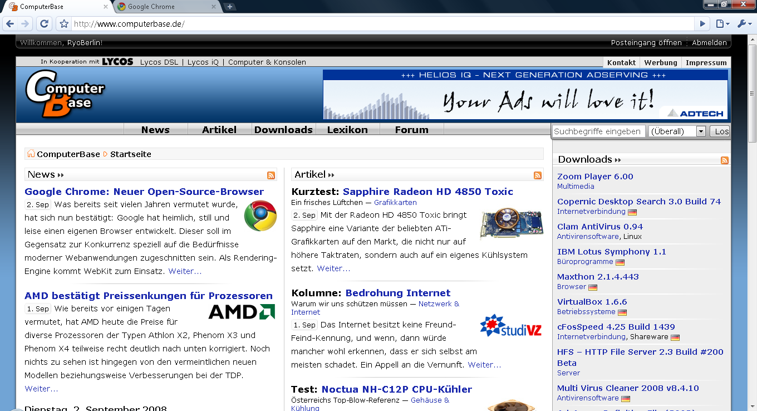Open the Werbung page
The width and height of the screenshot is (757, 411).
click(x=661, y=62)
